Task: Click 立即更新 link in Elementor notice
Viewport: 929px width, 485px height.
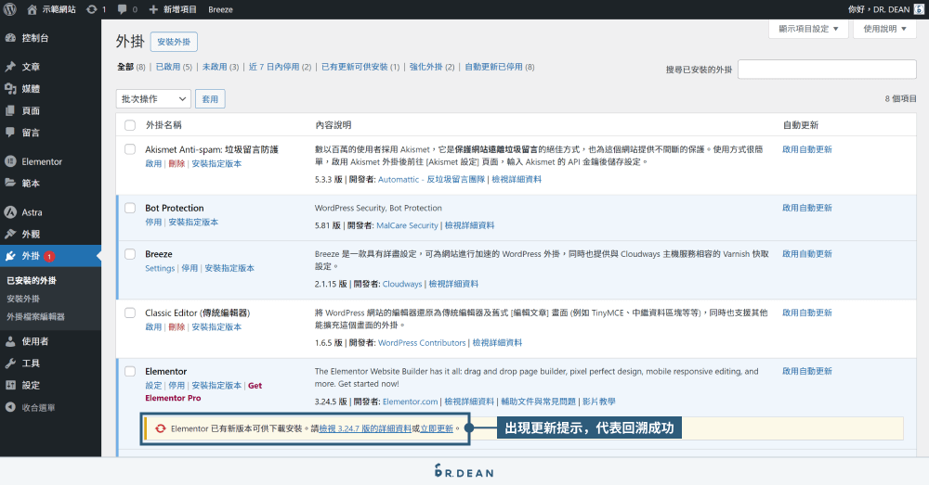Action: point(437,428)
